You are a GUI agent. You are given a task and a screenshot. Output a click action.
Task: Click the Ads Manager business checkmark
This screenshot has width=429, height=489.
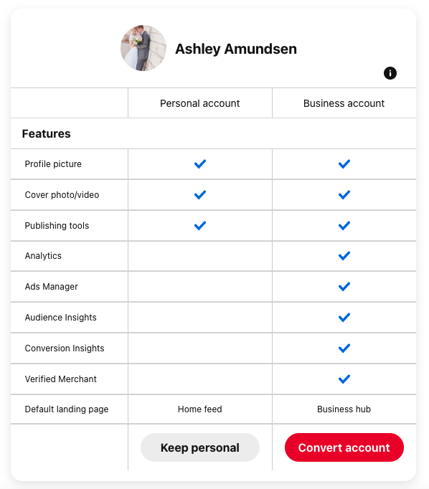click(344, 287)
